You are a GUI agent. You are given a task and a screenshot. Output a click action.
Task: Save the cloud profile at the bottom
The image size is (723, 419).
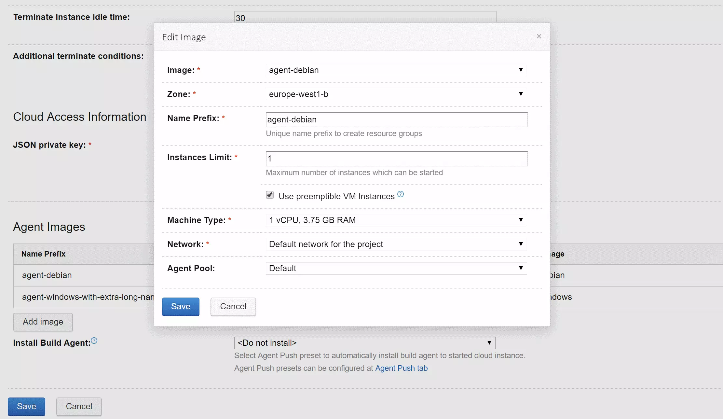pyautogui.click(x=26, y=406)
